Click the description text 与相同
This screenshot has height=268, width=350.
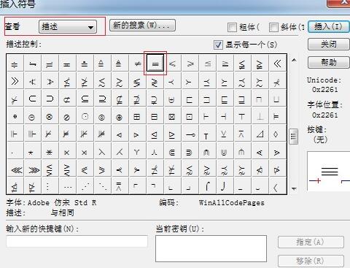pos(62,213)
